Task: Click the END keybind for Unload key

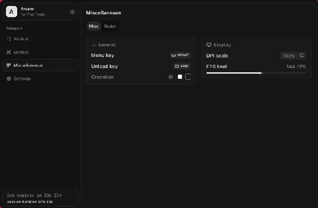Action: point(182,66)
